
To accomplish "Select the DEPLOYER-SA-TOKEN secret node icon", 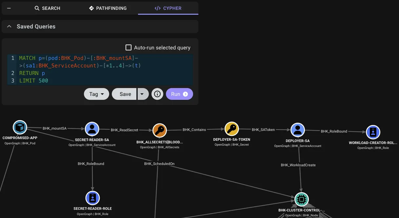I will (x=232, y=129).
